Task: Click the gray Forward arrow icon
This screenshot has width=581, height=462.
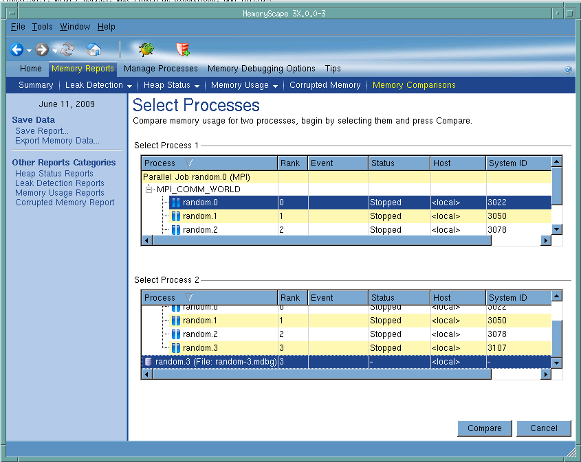Action: (x=42, y=49)
